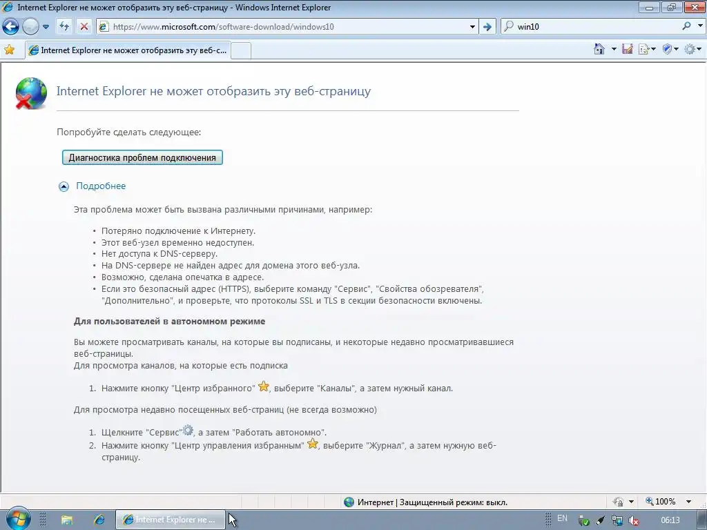707x530 pixels.
Task: Click the 'Потеряно подключение к Интернету' line
Action: click(x=178, y=230)
